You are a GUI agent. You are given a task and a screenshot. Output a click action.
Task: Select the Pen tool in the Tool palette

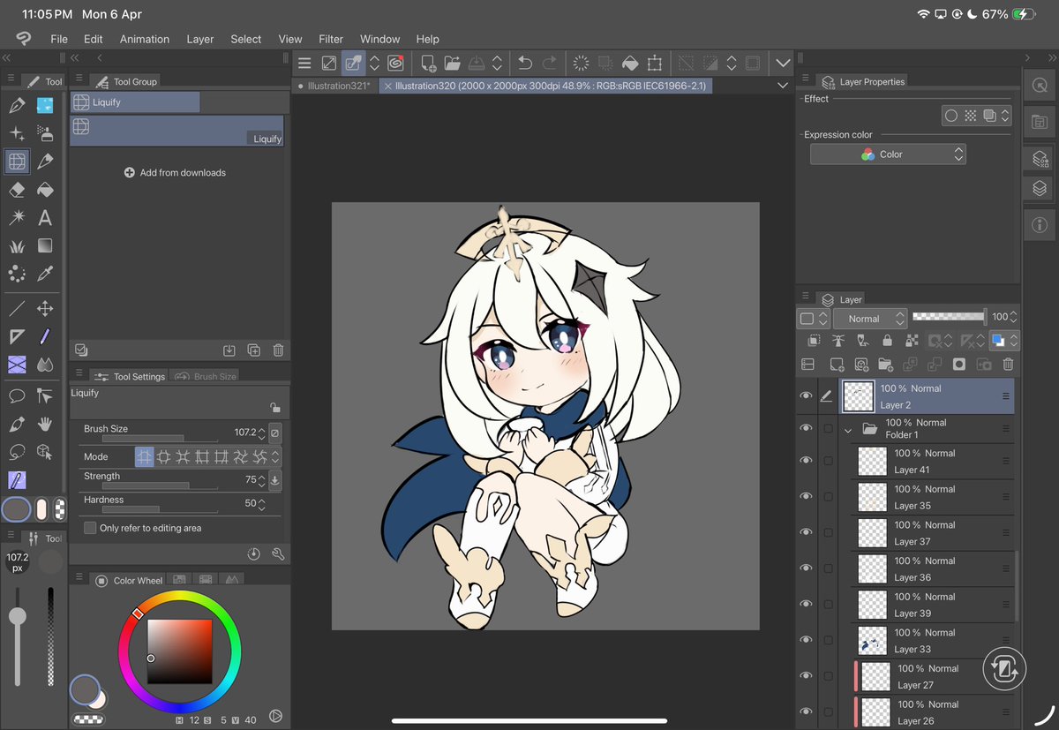tap(16, 106)
